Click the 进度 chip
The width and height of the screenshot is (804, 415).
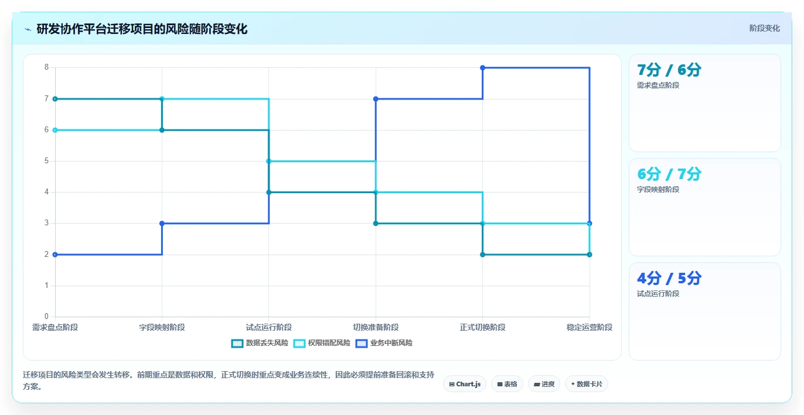click(x=544, y=384)
